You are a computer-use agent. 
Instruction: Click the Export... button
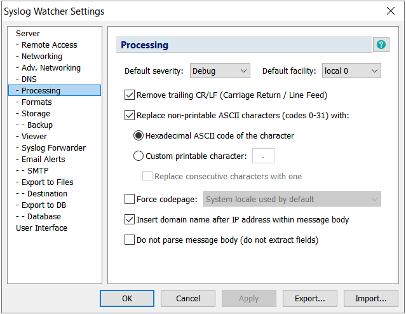pos(310,299)
